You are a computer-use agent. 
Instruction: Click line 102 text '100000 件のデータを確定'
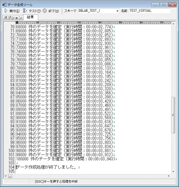[x=40, y=159]
